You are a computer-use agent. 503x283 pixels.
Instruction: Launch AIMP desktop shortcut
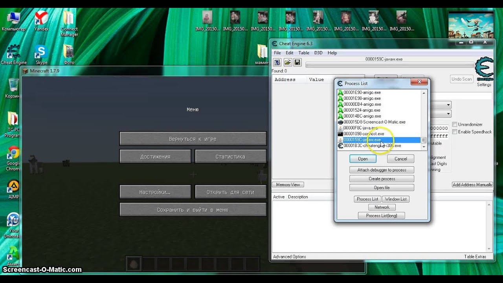(13, 189)
